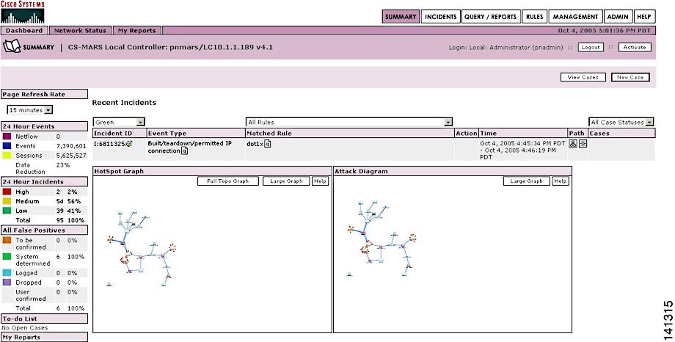Click the Medium incidents count 54
The height and width of the screenshot is (342, 675).
click(60, 201)
